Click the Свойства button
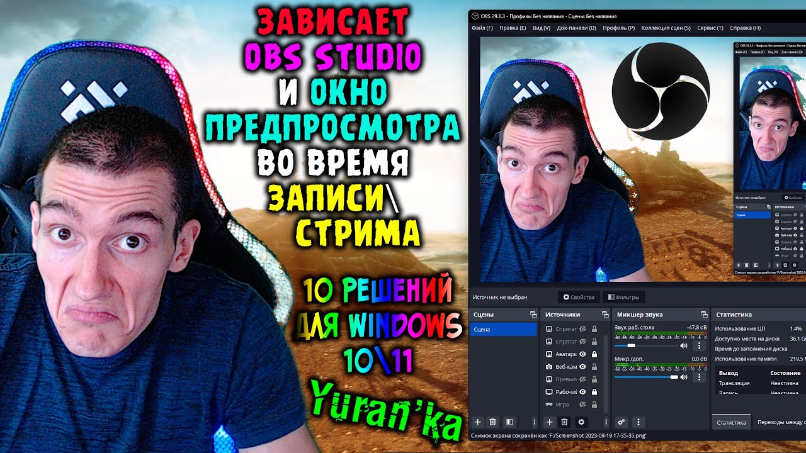This screenshot has height=453, width=806. tap(579, 297)
